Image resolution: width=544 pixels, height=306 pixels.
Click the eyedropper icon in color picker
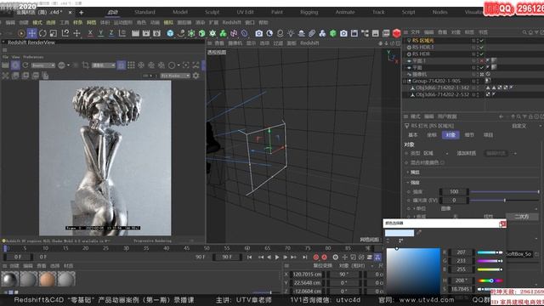(419, 233)
